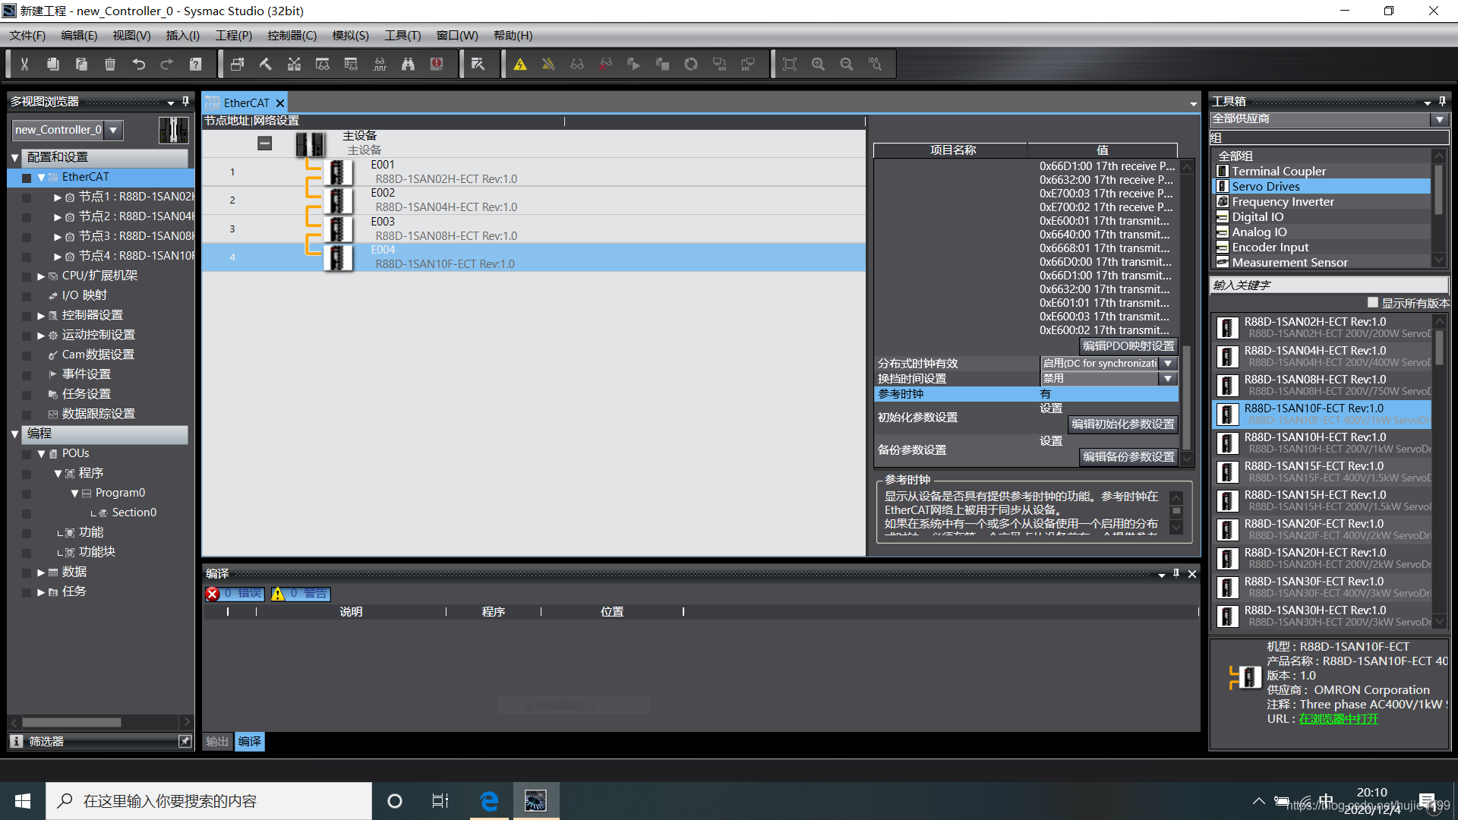Toggle the errors filter in the build panel
This screenshot has height=820, width=1458.
click(235, 594)
